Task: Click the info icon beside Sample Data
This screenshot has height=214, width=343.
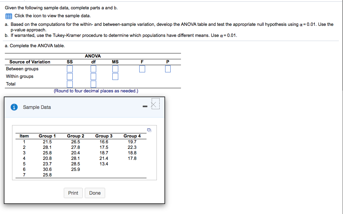Action: pyautogui.click(x=13, y=107)
